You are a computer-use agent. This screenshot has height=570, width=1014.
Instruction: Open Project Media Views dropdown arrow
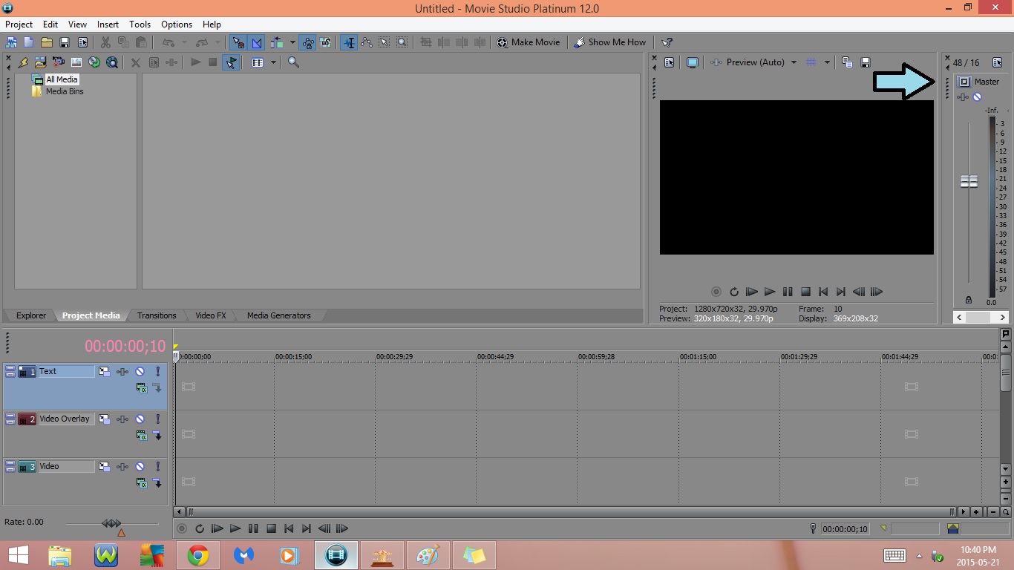click(x=273, y=62)
